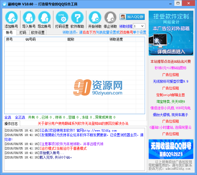Viewport: 197px width, 175px height.
Task: Click the 序号 column header
Action: 14,39
